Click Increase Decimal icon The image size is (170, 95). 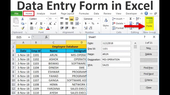pyautogui.click(x=86, y=28)
